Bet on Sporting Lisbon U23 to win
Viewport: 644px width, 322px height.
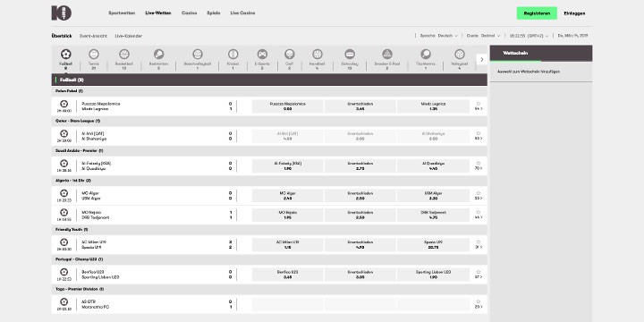click(x=433, y=275)
